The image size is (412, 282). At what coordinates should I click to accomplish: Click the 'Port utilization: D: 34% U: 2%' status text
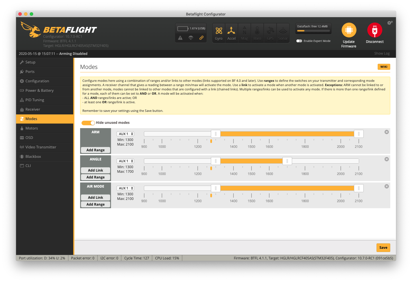[42, 258]
